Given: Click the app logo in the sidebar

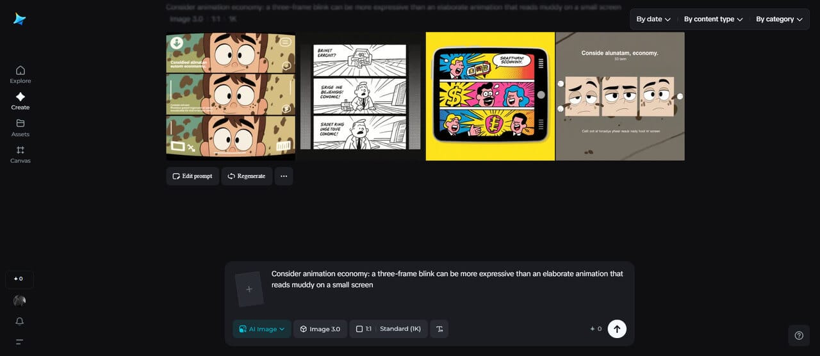Looking at the screenshot, I should pyautogui.click(x=20, y=19).
